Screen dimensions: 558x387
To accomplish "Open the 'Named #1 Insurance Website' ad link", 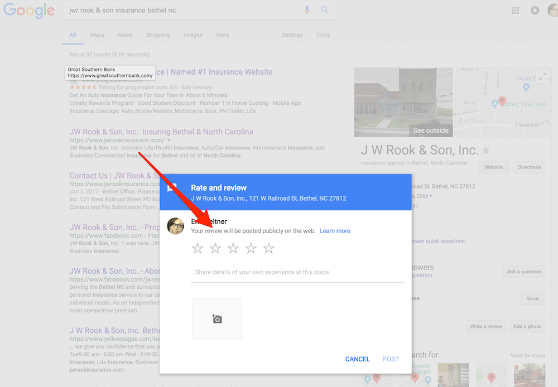I will 214,72.
